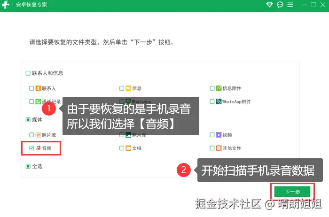Viewport: 329px width, 217px height.
Task: Check the 通话记录 checkbox
Action: pos(31,101)
